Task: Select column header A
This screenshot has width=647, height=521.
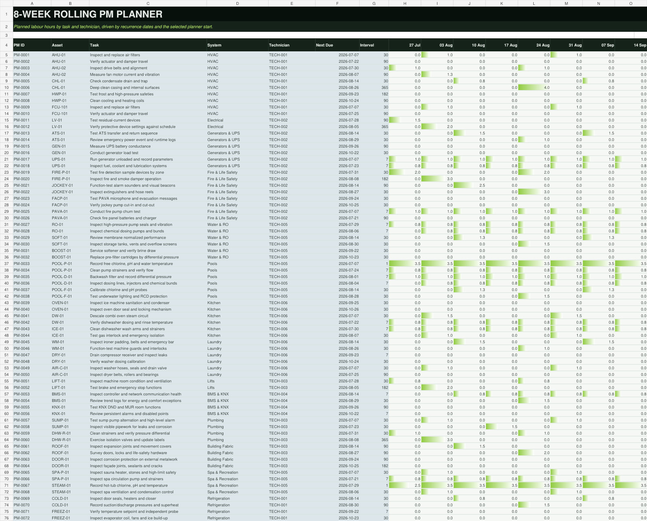Action: (x=32, y=3)
